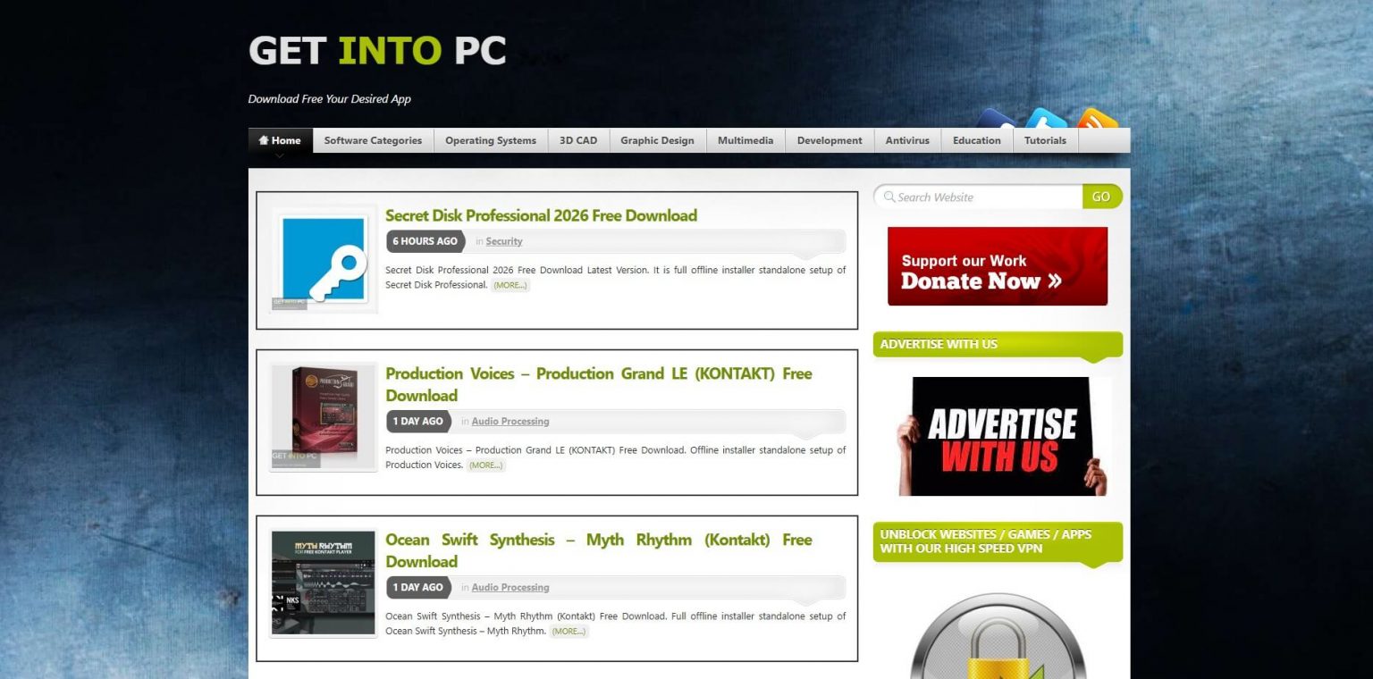Open the Production Grand LE box thumbnail
Image resolution: width=1373 pixels, height=679 pixels.
(x=324, y=416)
